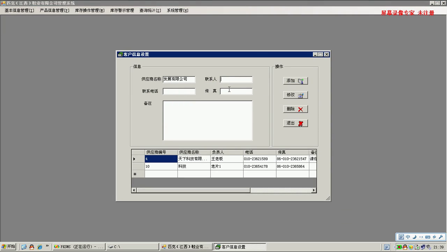Viewport: 447px width, 252px height.
Task: Select the 天下科技有限 cell
Action: (194, 159)
